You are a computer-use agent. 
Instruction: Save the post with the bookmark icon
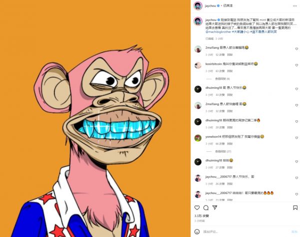pyautogui.click(x=295, y=208)
